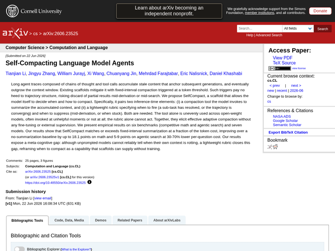Click the Donate button
Image resolution: width=335 pixels, height=251 pixels.
[x=320, y=11]
